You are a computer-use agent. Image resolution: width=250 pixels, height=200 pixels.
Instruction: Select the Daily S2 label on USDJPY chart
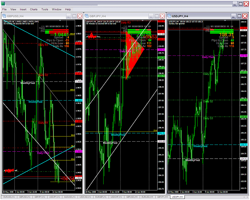[208, 101]
